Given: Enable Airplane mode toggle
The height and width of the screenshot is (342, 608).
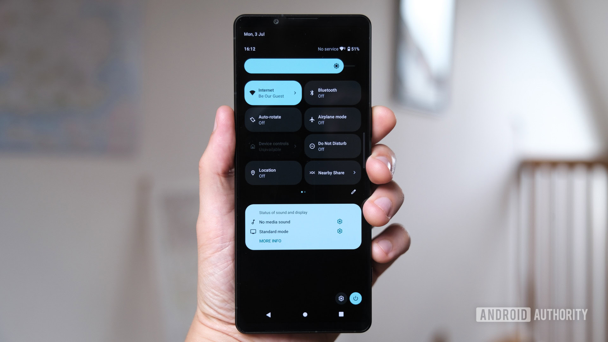Looking at the screenshot, I should (332, 119).
